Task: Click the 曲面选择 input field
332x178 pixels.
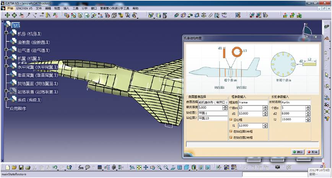Action: click(x=213, y=102)
